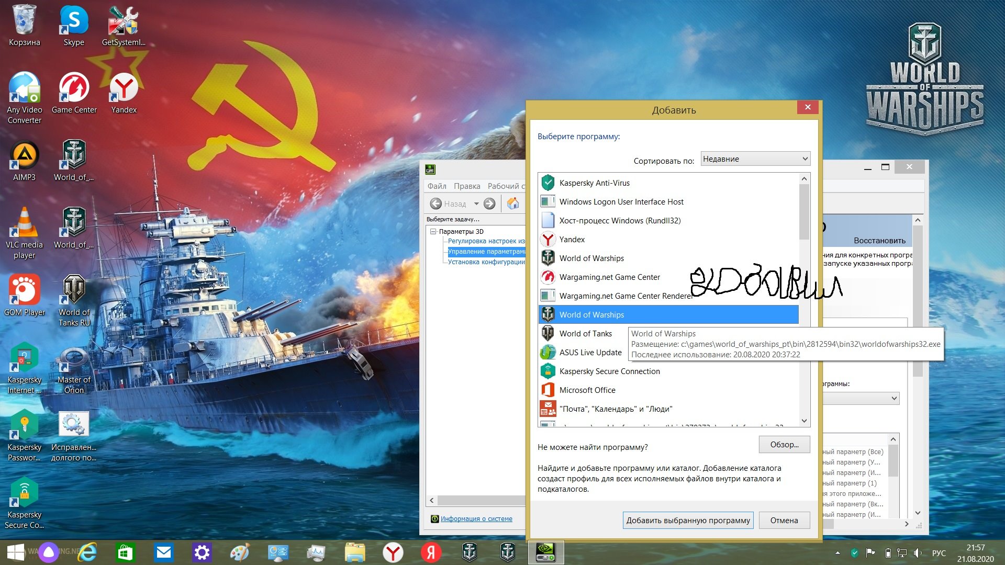
Task: Open the Корзина recycle bin icon
Action: tap(24, 26)
